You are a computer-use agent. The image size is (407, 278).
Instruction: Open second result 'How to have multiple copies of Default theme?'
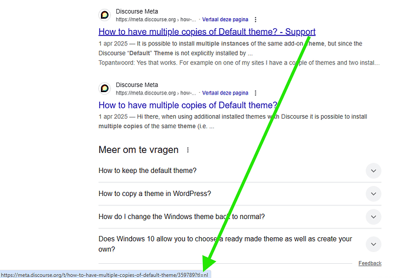[x=188, y=105]
